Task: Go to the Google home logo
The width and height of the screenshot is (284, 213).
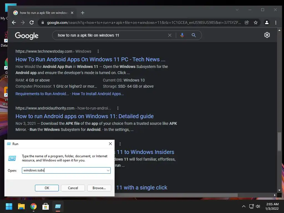Action: coord(27,36)
